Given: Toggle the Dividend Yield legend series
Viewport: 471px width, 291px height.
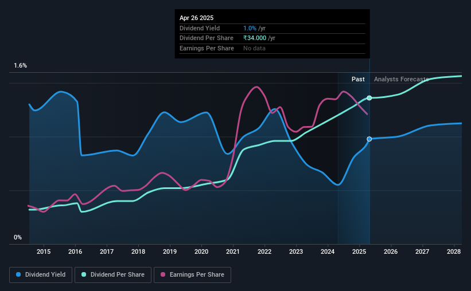Looking at the screenshot, I should [x=41, y=275].
